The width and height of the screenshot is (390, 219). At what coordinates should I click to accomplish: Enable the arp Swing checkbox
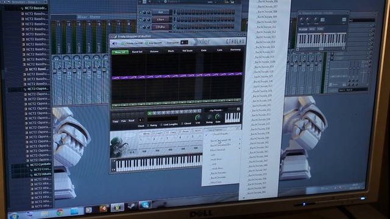(152, 125)
